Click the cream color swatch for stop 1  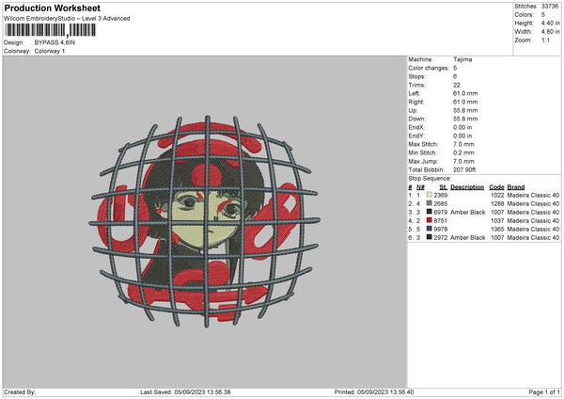tap(429, 195)
